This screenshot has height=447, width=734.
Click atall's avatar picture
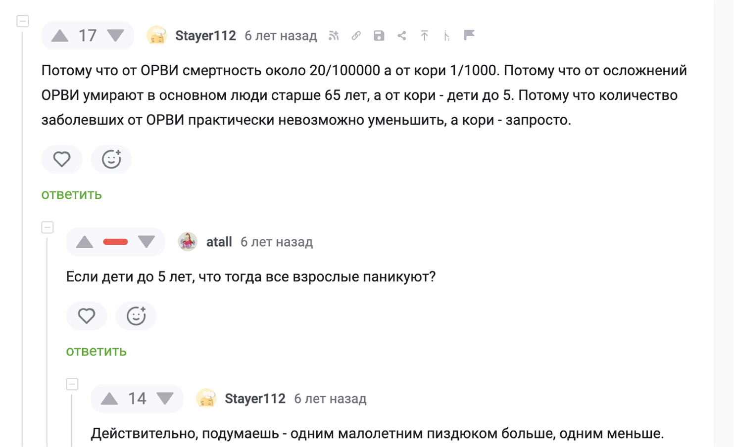pyautogui.click(x=188, y=242)
